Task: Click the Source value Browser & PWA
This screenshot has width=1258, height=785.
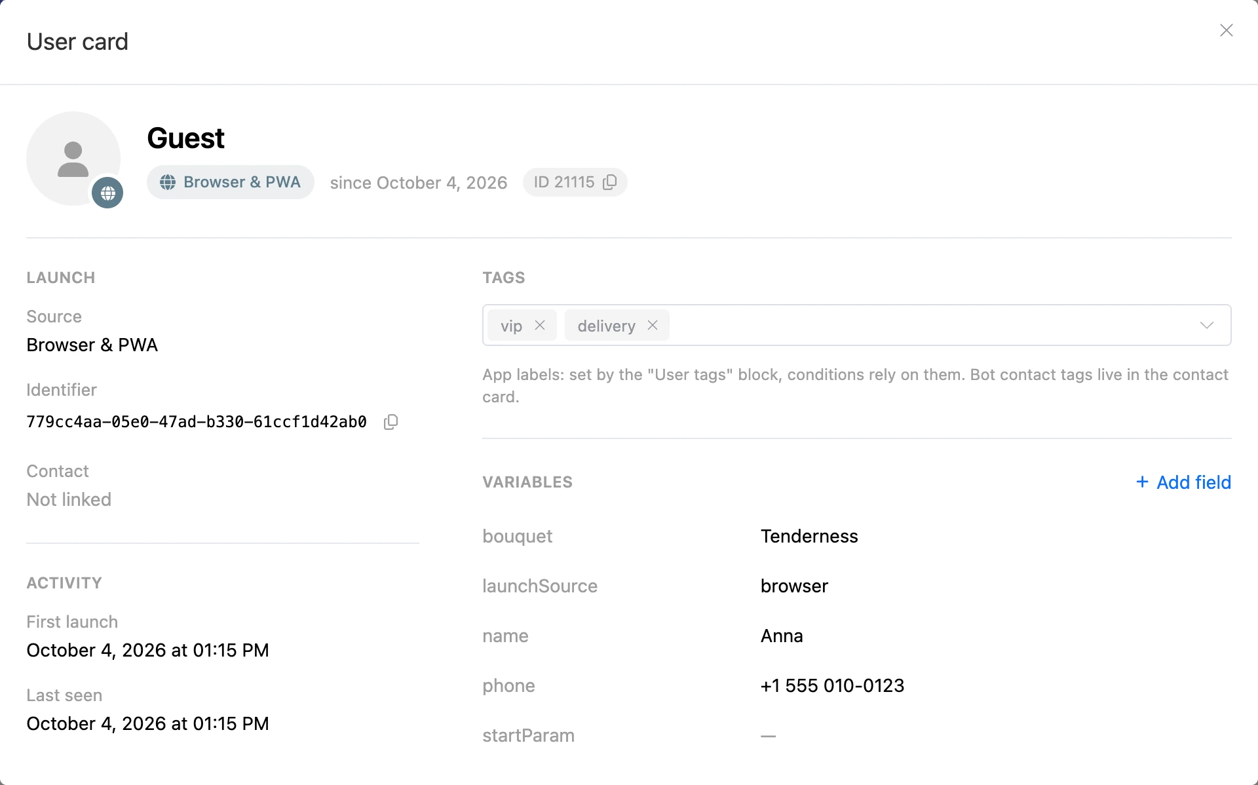Action: click(92, 345)
